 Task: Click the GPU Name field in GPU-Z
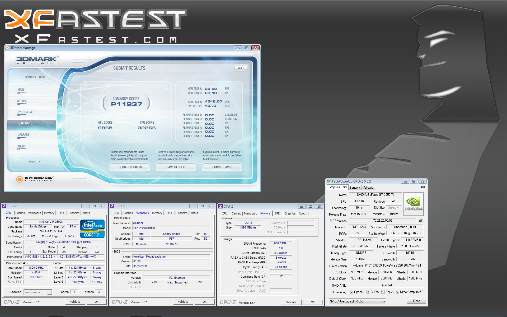click(375, 195)
